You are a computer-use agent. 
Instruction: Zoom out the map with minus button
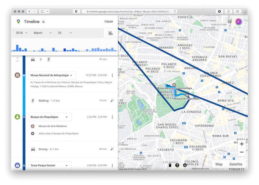(242, 152)
